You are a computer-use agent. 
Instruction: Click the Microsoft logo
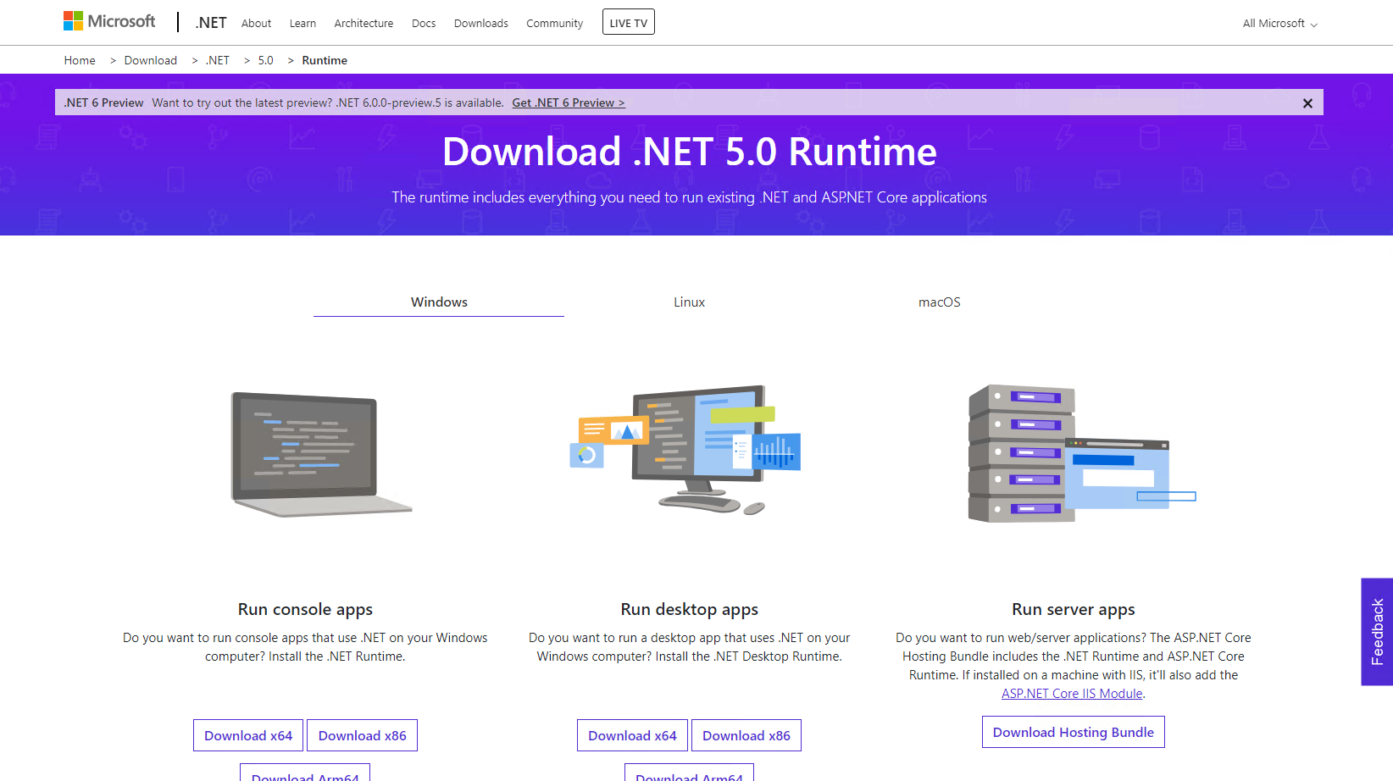(x=109, y=21)
